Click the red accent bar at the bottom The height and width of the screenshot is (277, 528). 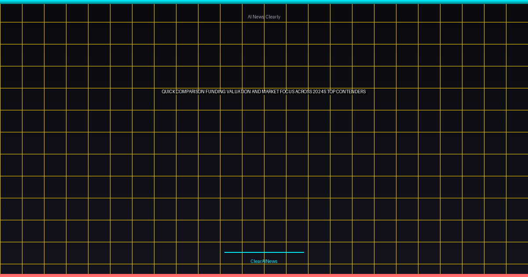[264, 275]
